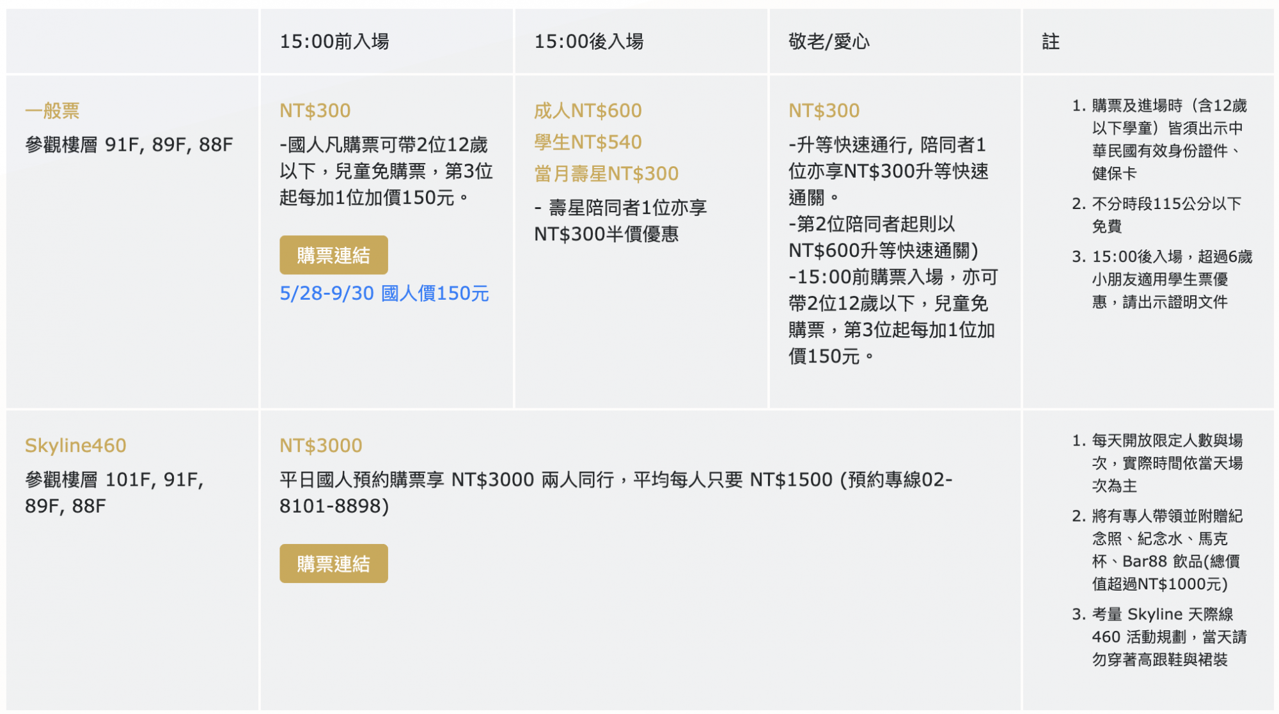Click the NT$3000 Skyline460 price

(320, 446)
